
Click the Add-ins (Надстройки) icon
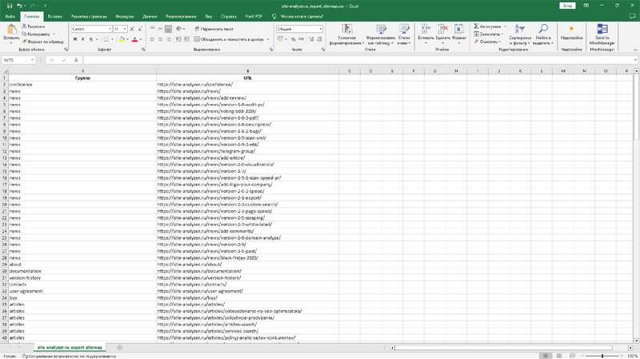tap(571, 30)
